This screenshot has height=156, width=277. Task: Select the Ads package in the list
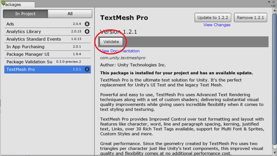coord(47,24)
